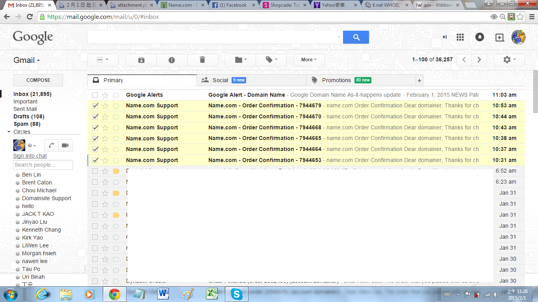The height and width of the screenshot is (302, 538).
Task: Click the Delete trash icon
Action: [x=202, y=60]
